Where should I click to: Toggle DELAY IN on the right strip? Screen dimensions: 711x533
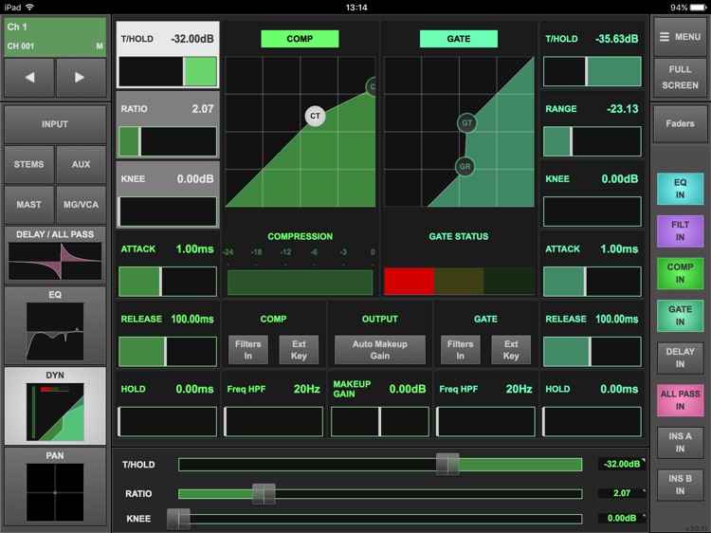[680, 358]
